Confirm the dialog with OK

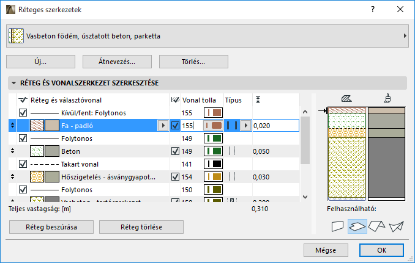click(382, 250)
